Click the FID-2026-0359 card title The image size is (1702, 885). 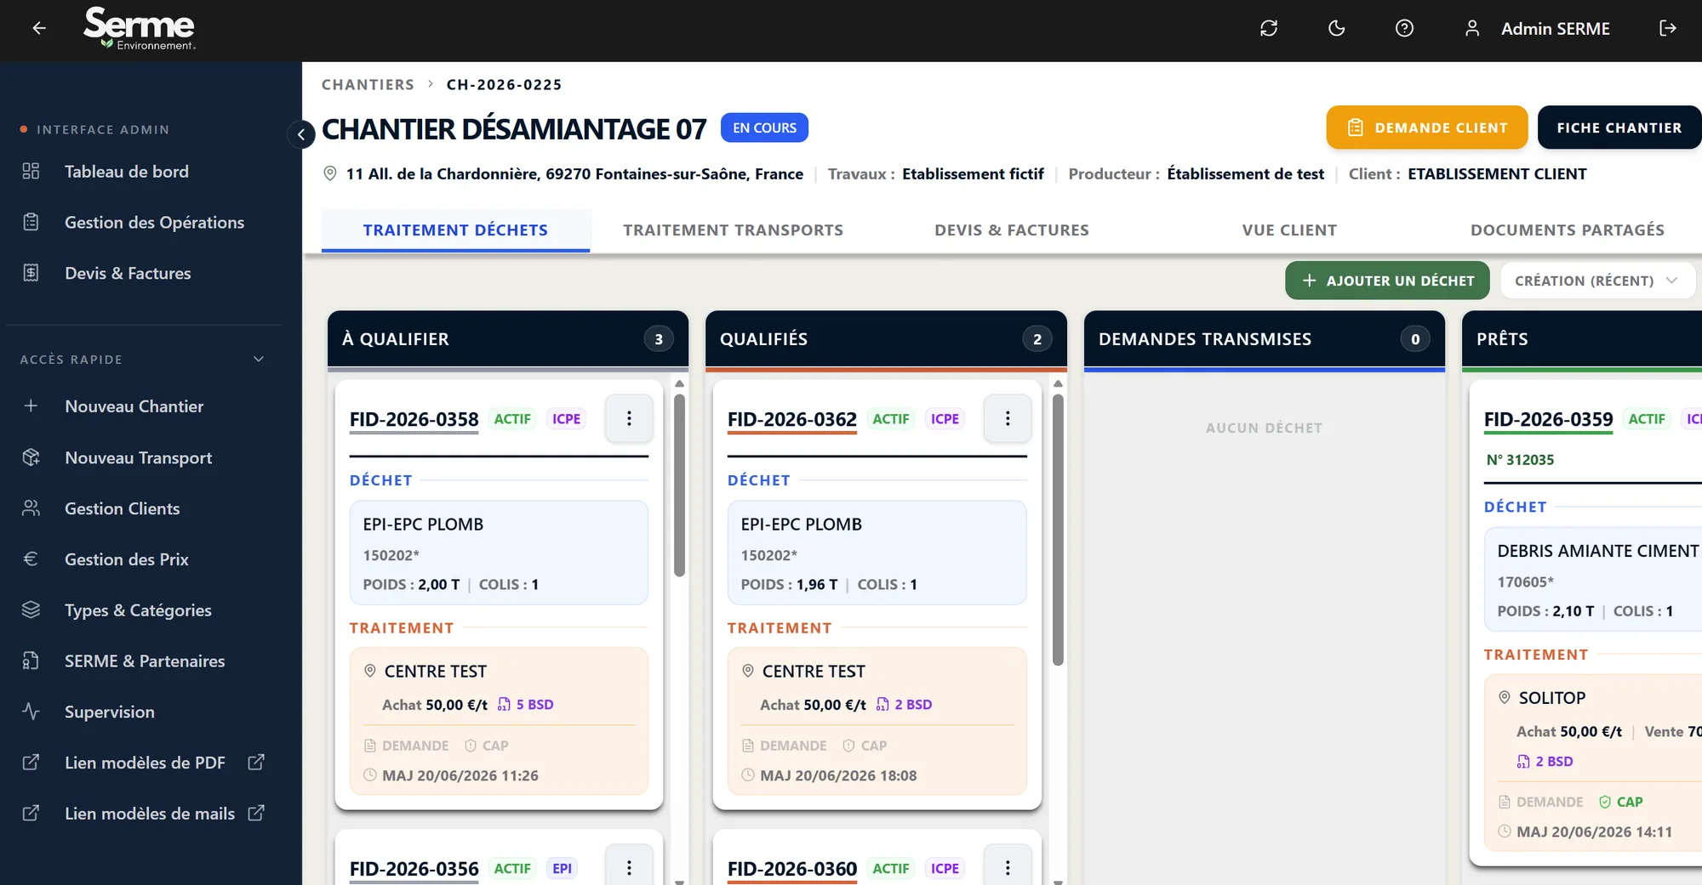coord(1549,419)
